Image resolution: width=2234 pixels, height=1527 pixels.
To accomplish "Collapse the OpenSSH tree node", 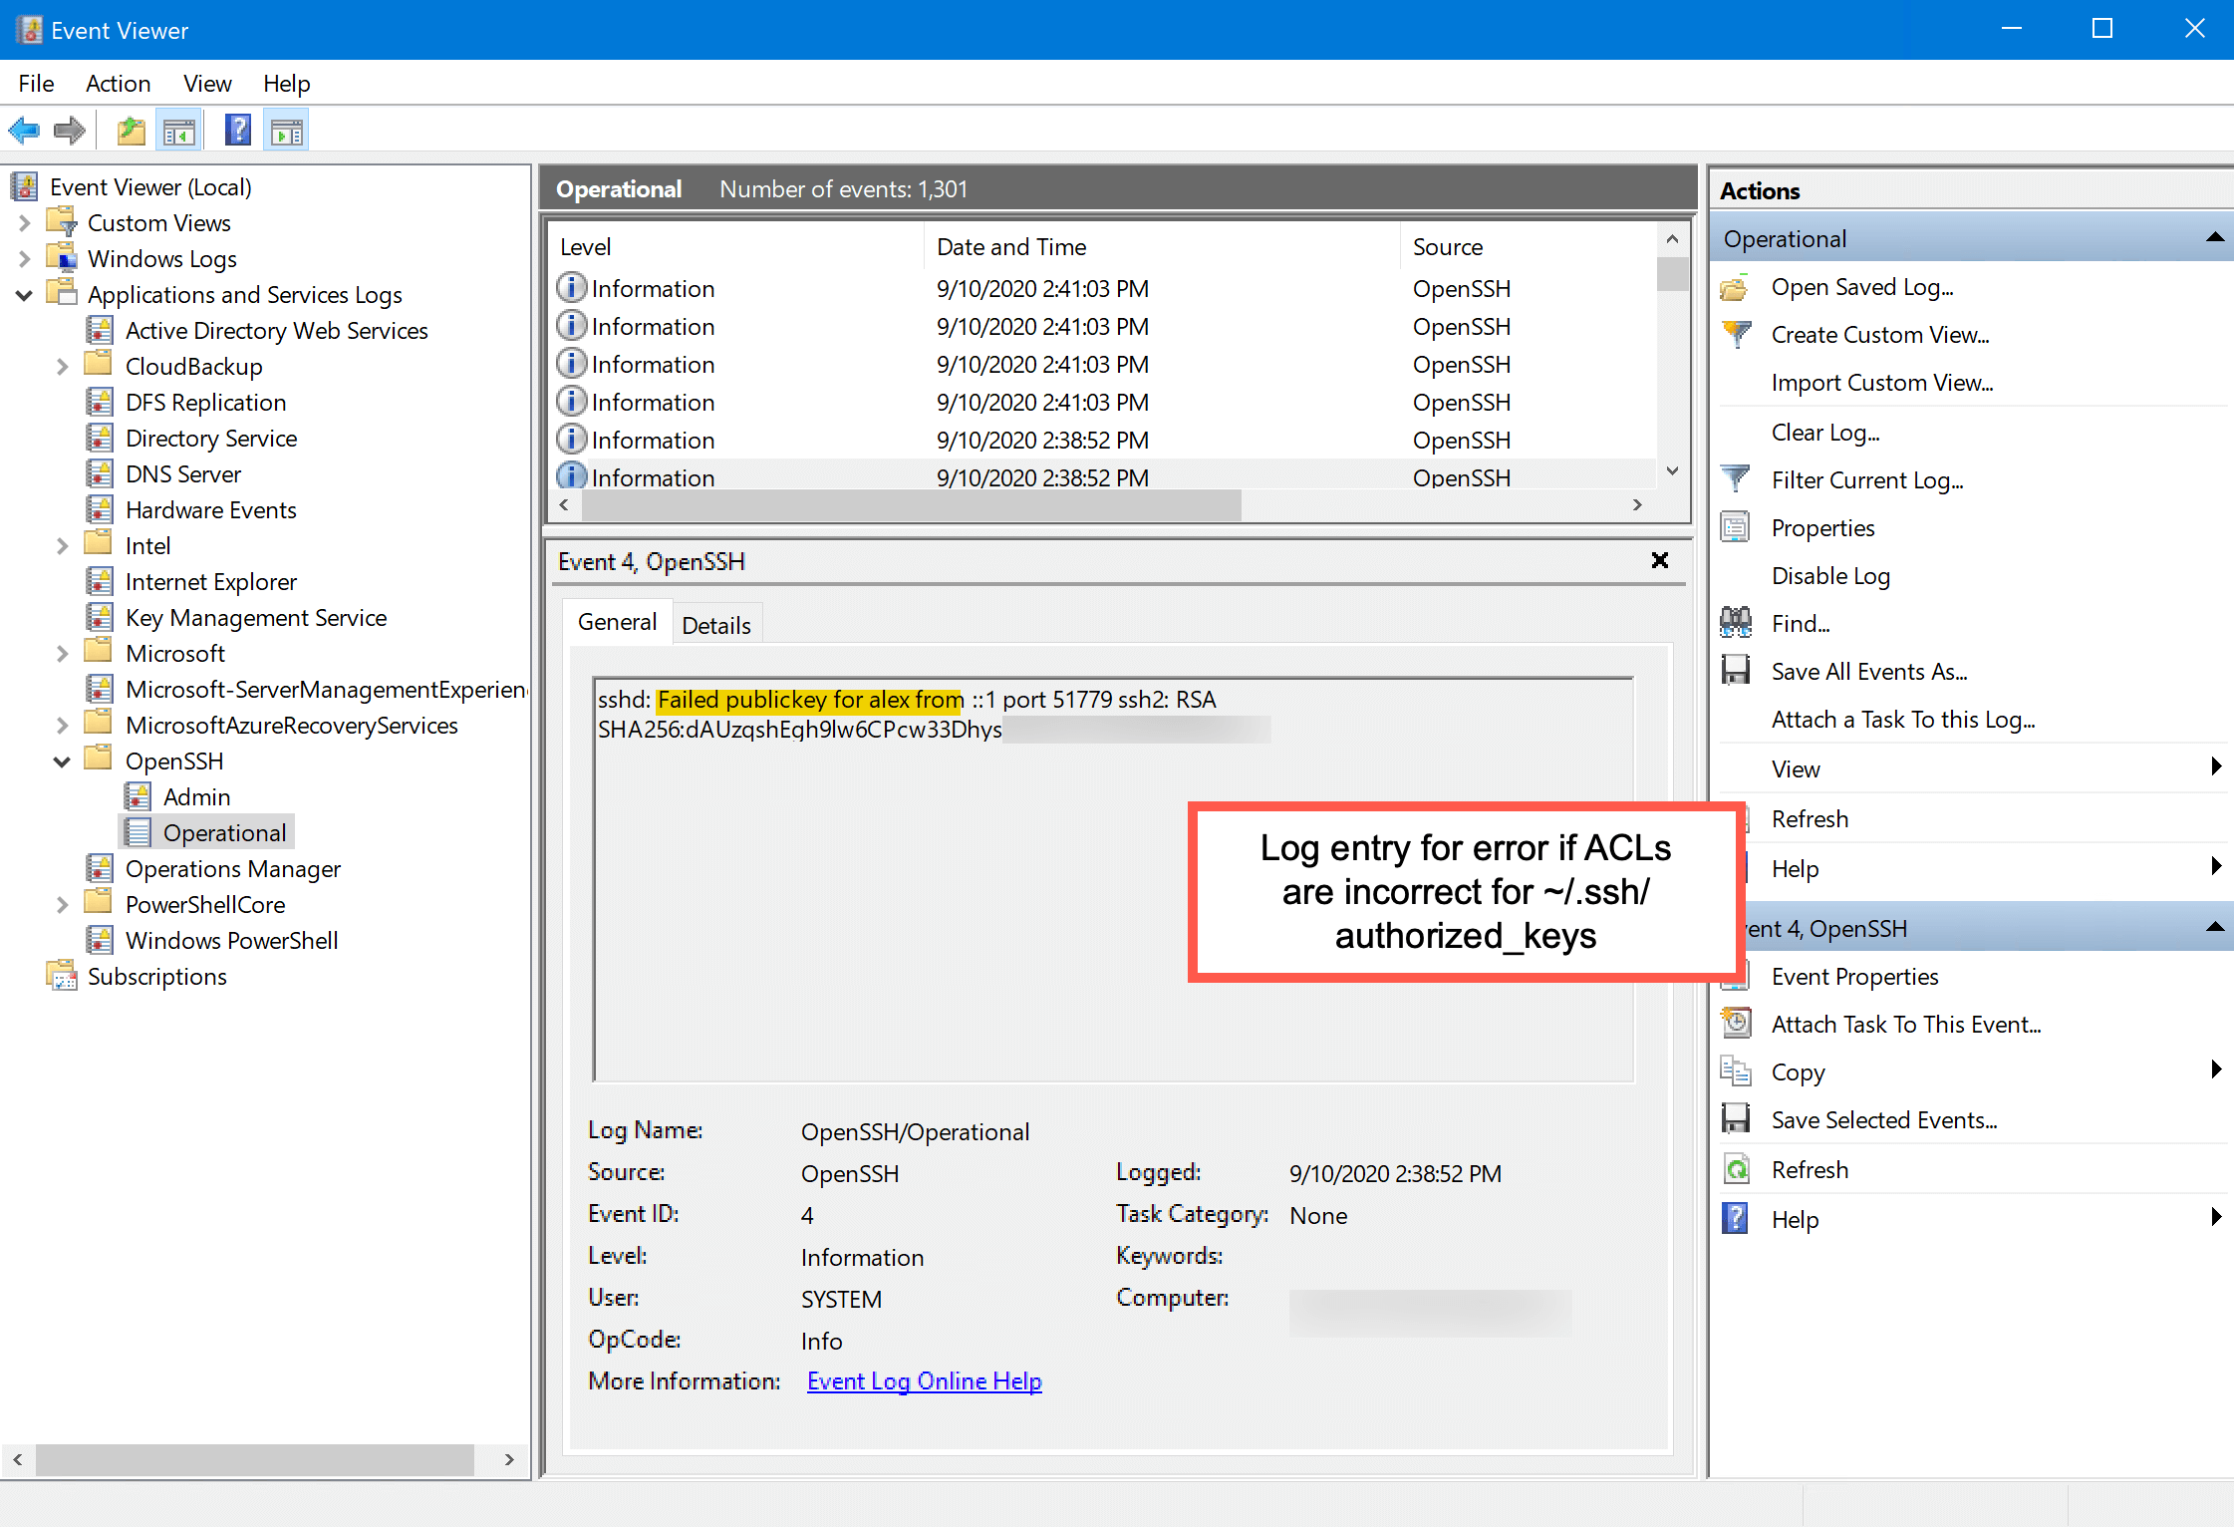I will pos(64,761).
